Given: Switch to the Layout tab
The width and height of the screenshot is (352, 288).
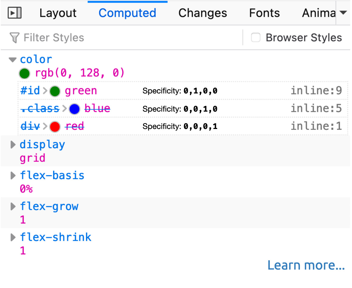Looking at the screenshot, I should point(58,13).
